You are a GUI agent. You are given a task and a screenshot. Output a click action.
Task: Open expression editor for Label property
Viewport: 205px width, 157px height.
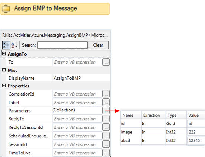click(x=106, y=102)
